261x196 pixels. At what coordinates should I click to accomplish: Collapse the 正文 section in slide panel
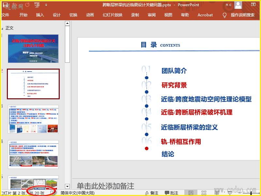(x=2, y=29)
